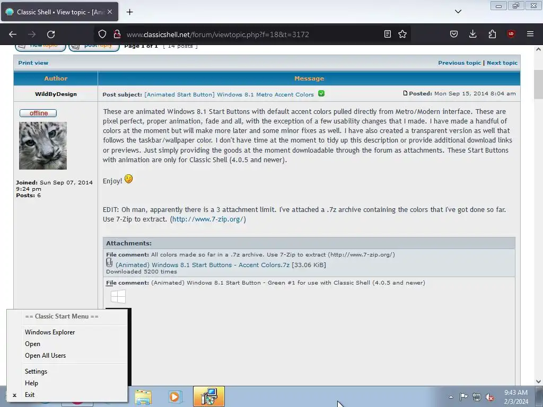
Task: Click the offline status badge
Action: pos(38,113)
